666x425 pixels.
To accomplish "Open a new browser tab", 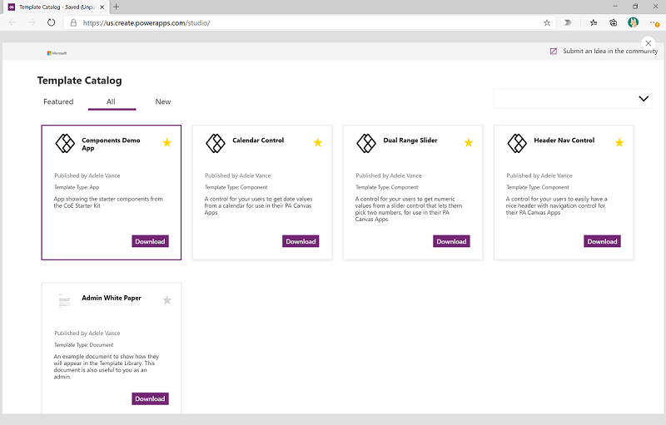I will (x=116, y=7).
